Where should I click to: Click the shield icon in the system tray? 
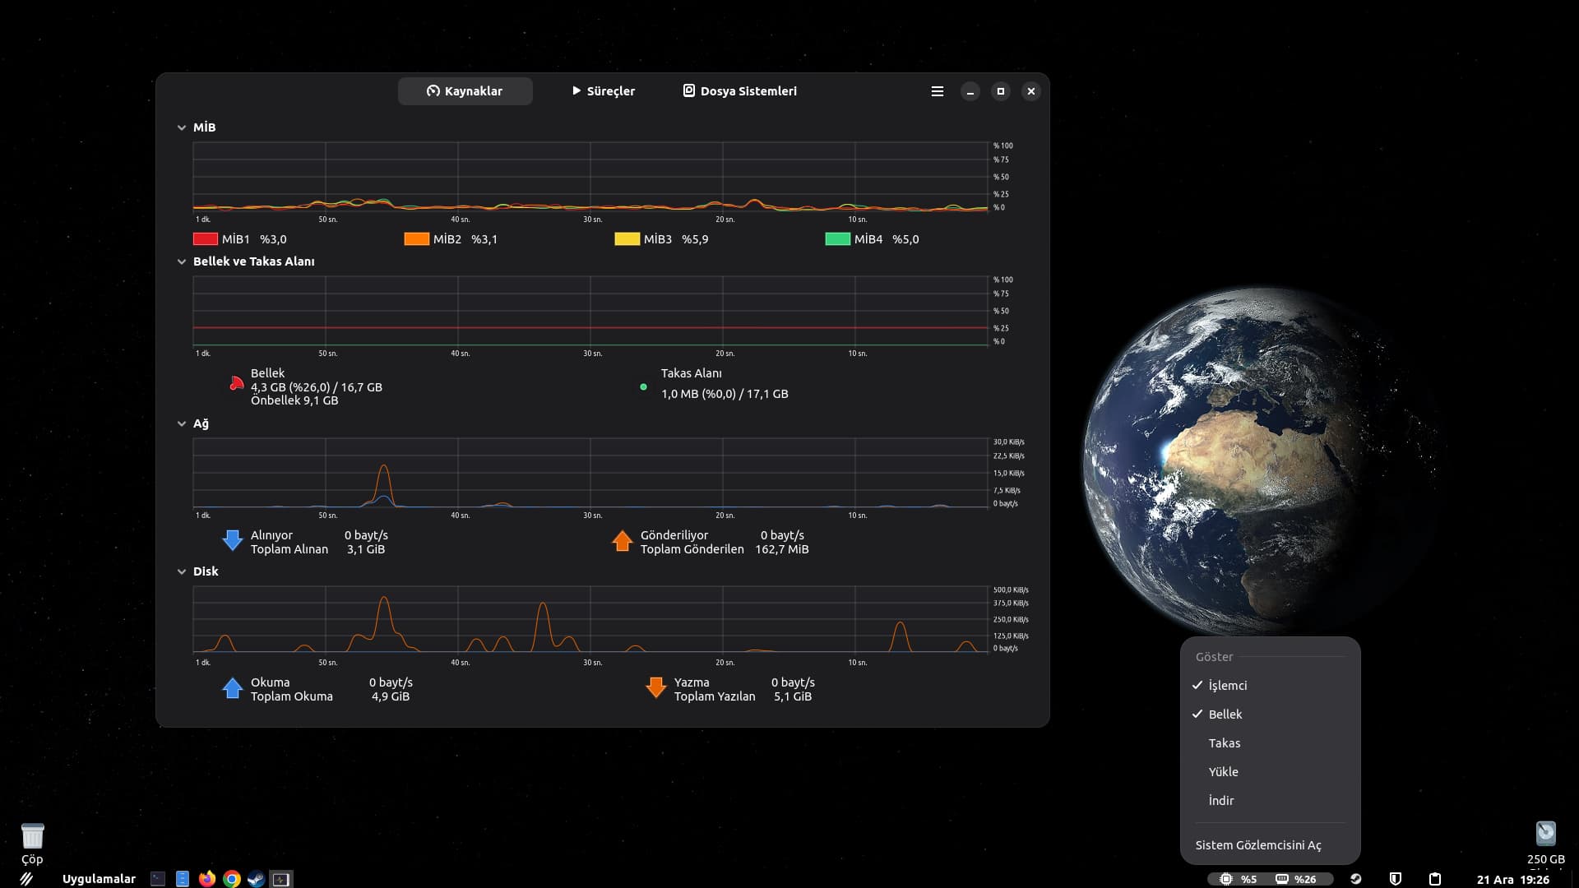pos(1395,879)
